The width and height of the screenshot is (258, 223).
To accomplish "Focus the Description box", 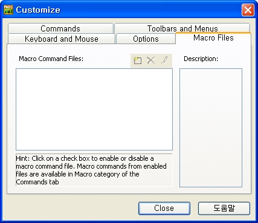I will coord(211,128).
